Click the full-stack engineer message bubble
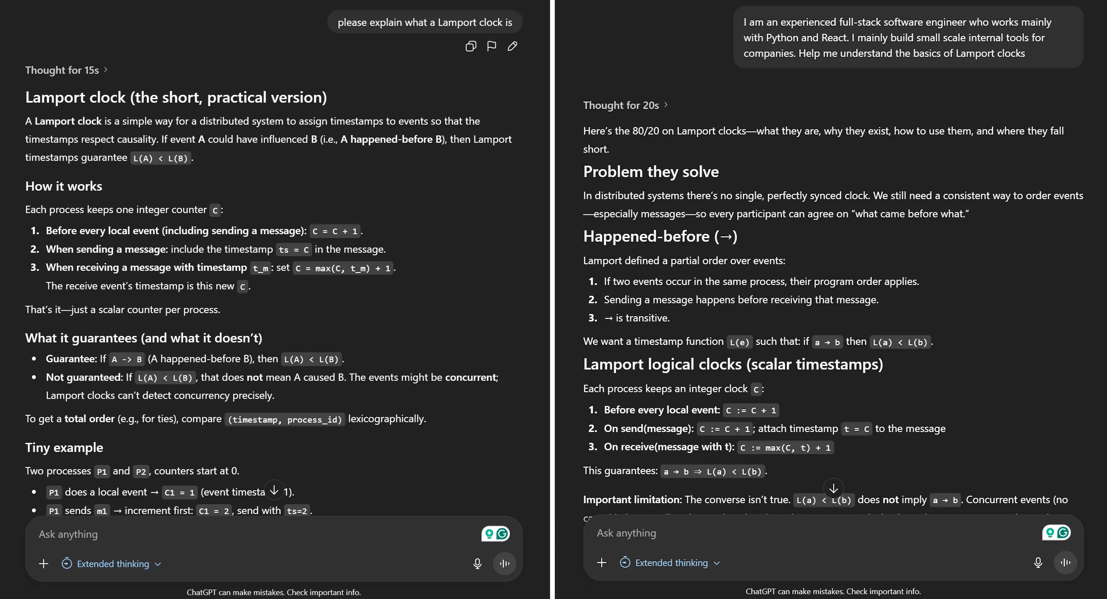 pos(908,38)
